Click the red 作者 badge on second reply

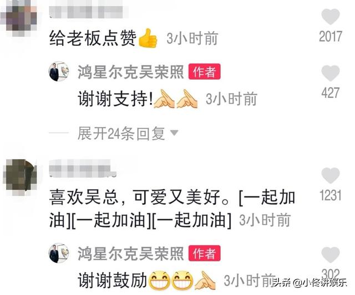point(205,253)
